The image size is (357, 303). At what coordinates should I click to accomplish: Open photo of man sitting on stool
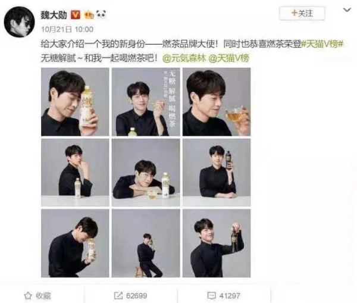click(x=146, y=243)
